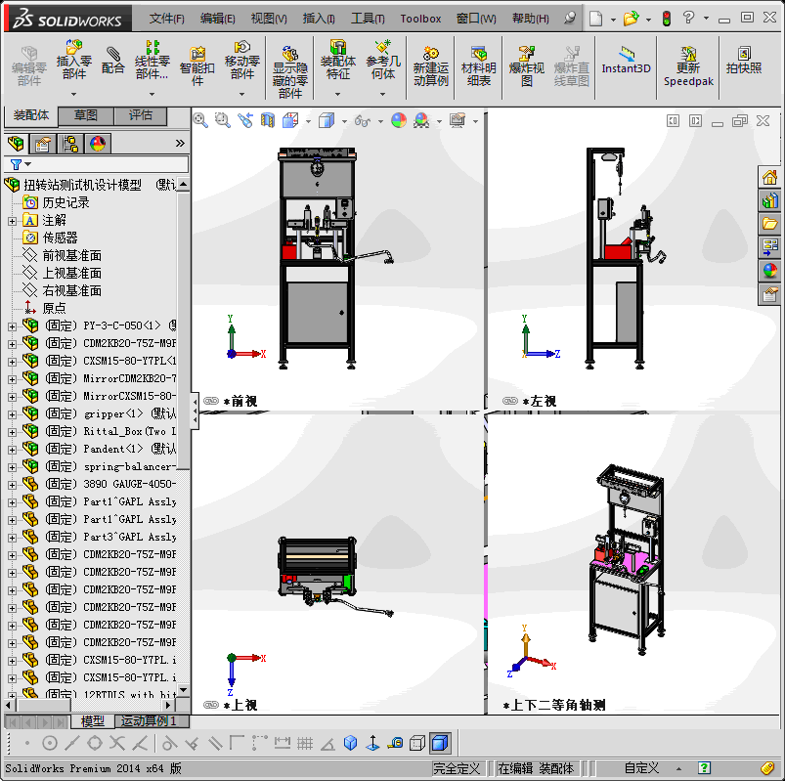This screenshot has width=785, height=781.
Task: Open dropdown under Assembly Features
Action: tap(338, 94)
